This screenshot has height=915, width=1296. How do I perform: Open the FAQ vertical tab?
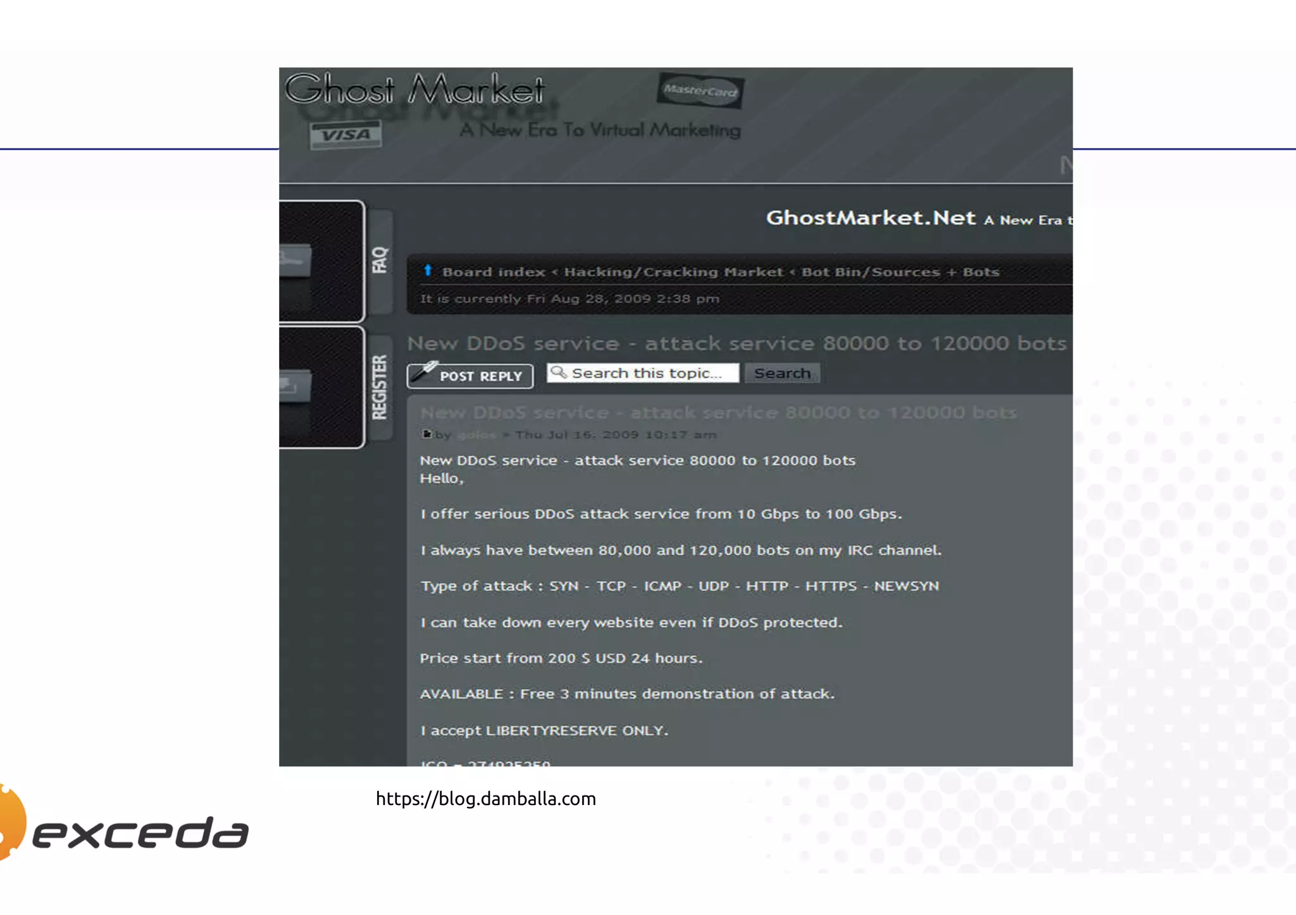tap(380, 261)
